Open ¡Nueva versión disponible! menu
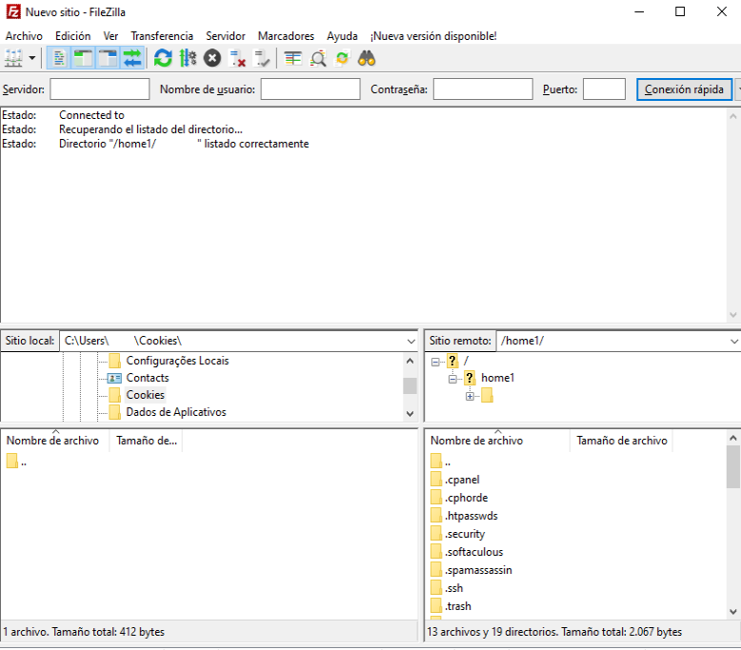This screenshot has width=741, height=650. coord(433,36)
